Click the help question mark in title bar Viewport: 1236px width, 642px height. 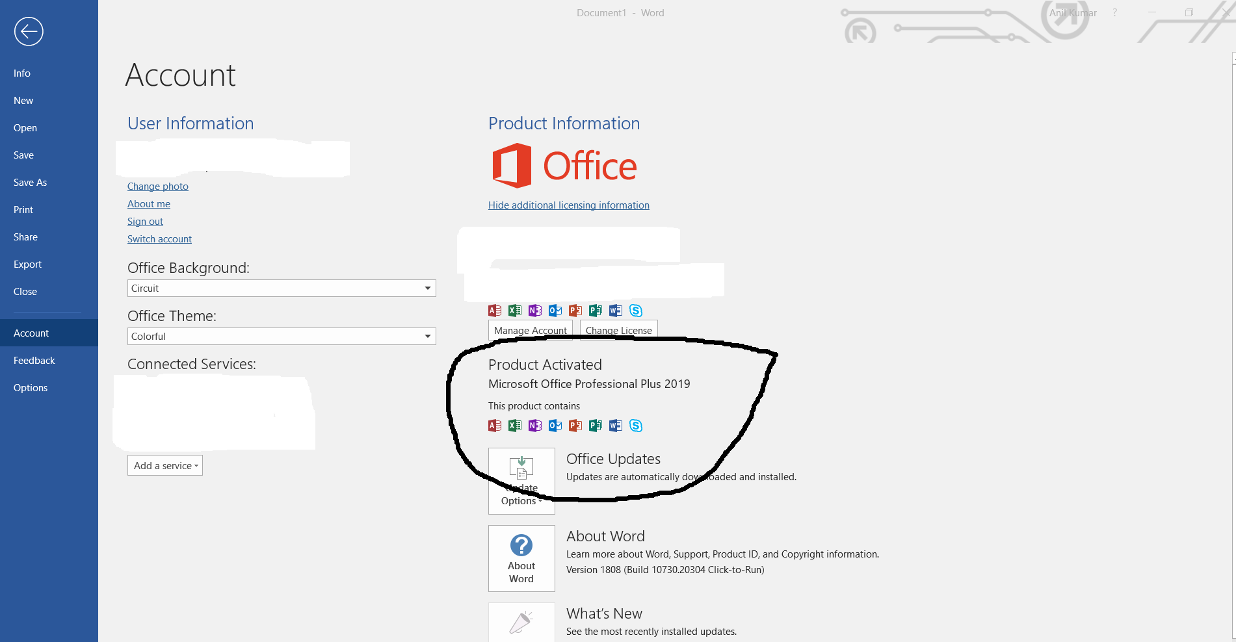(1115, 12)
